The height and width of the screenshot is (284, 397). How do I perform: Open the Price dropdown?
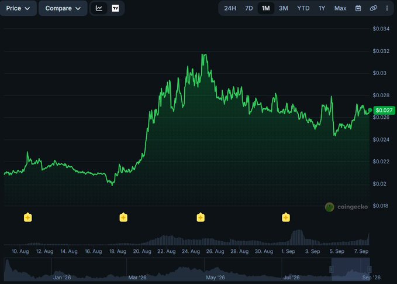pos(18,8)
